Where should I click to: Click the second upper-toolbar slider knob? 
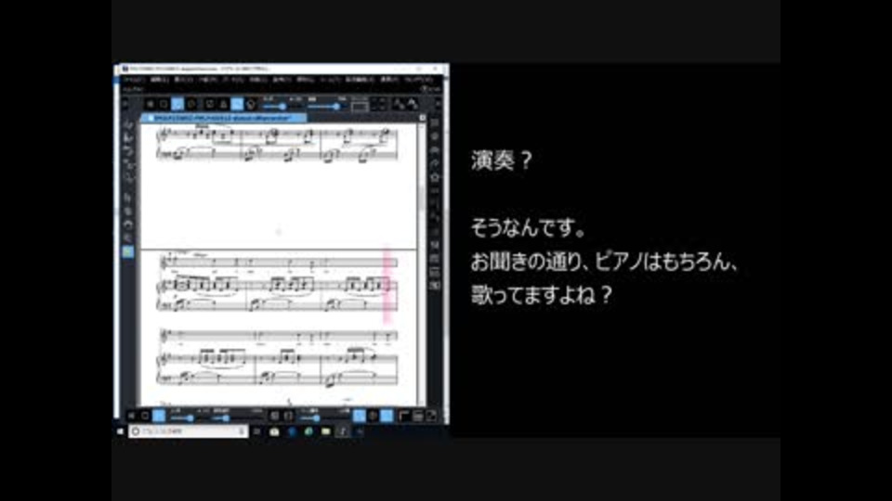pos(336,107)
